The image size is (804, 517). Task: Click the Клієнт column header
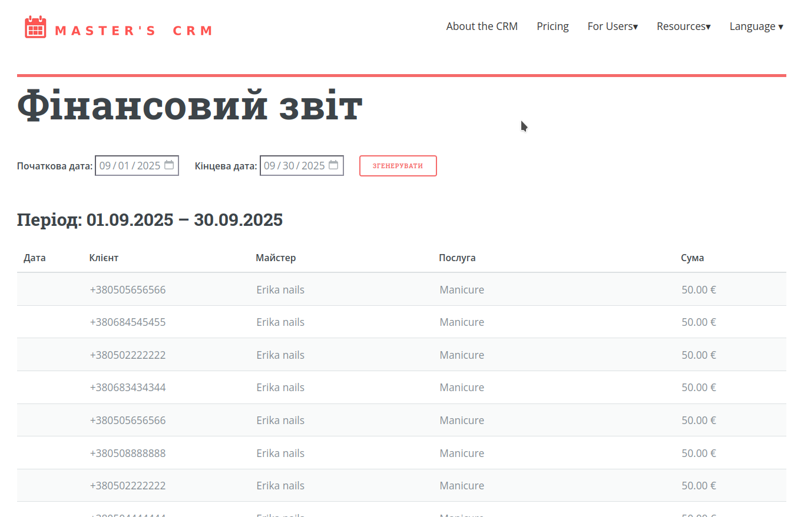tap(104, 258)
